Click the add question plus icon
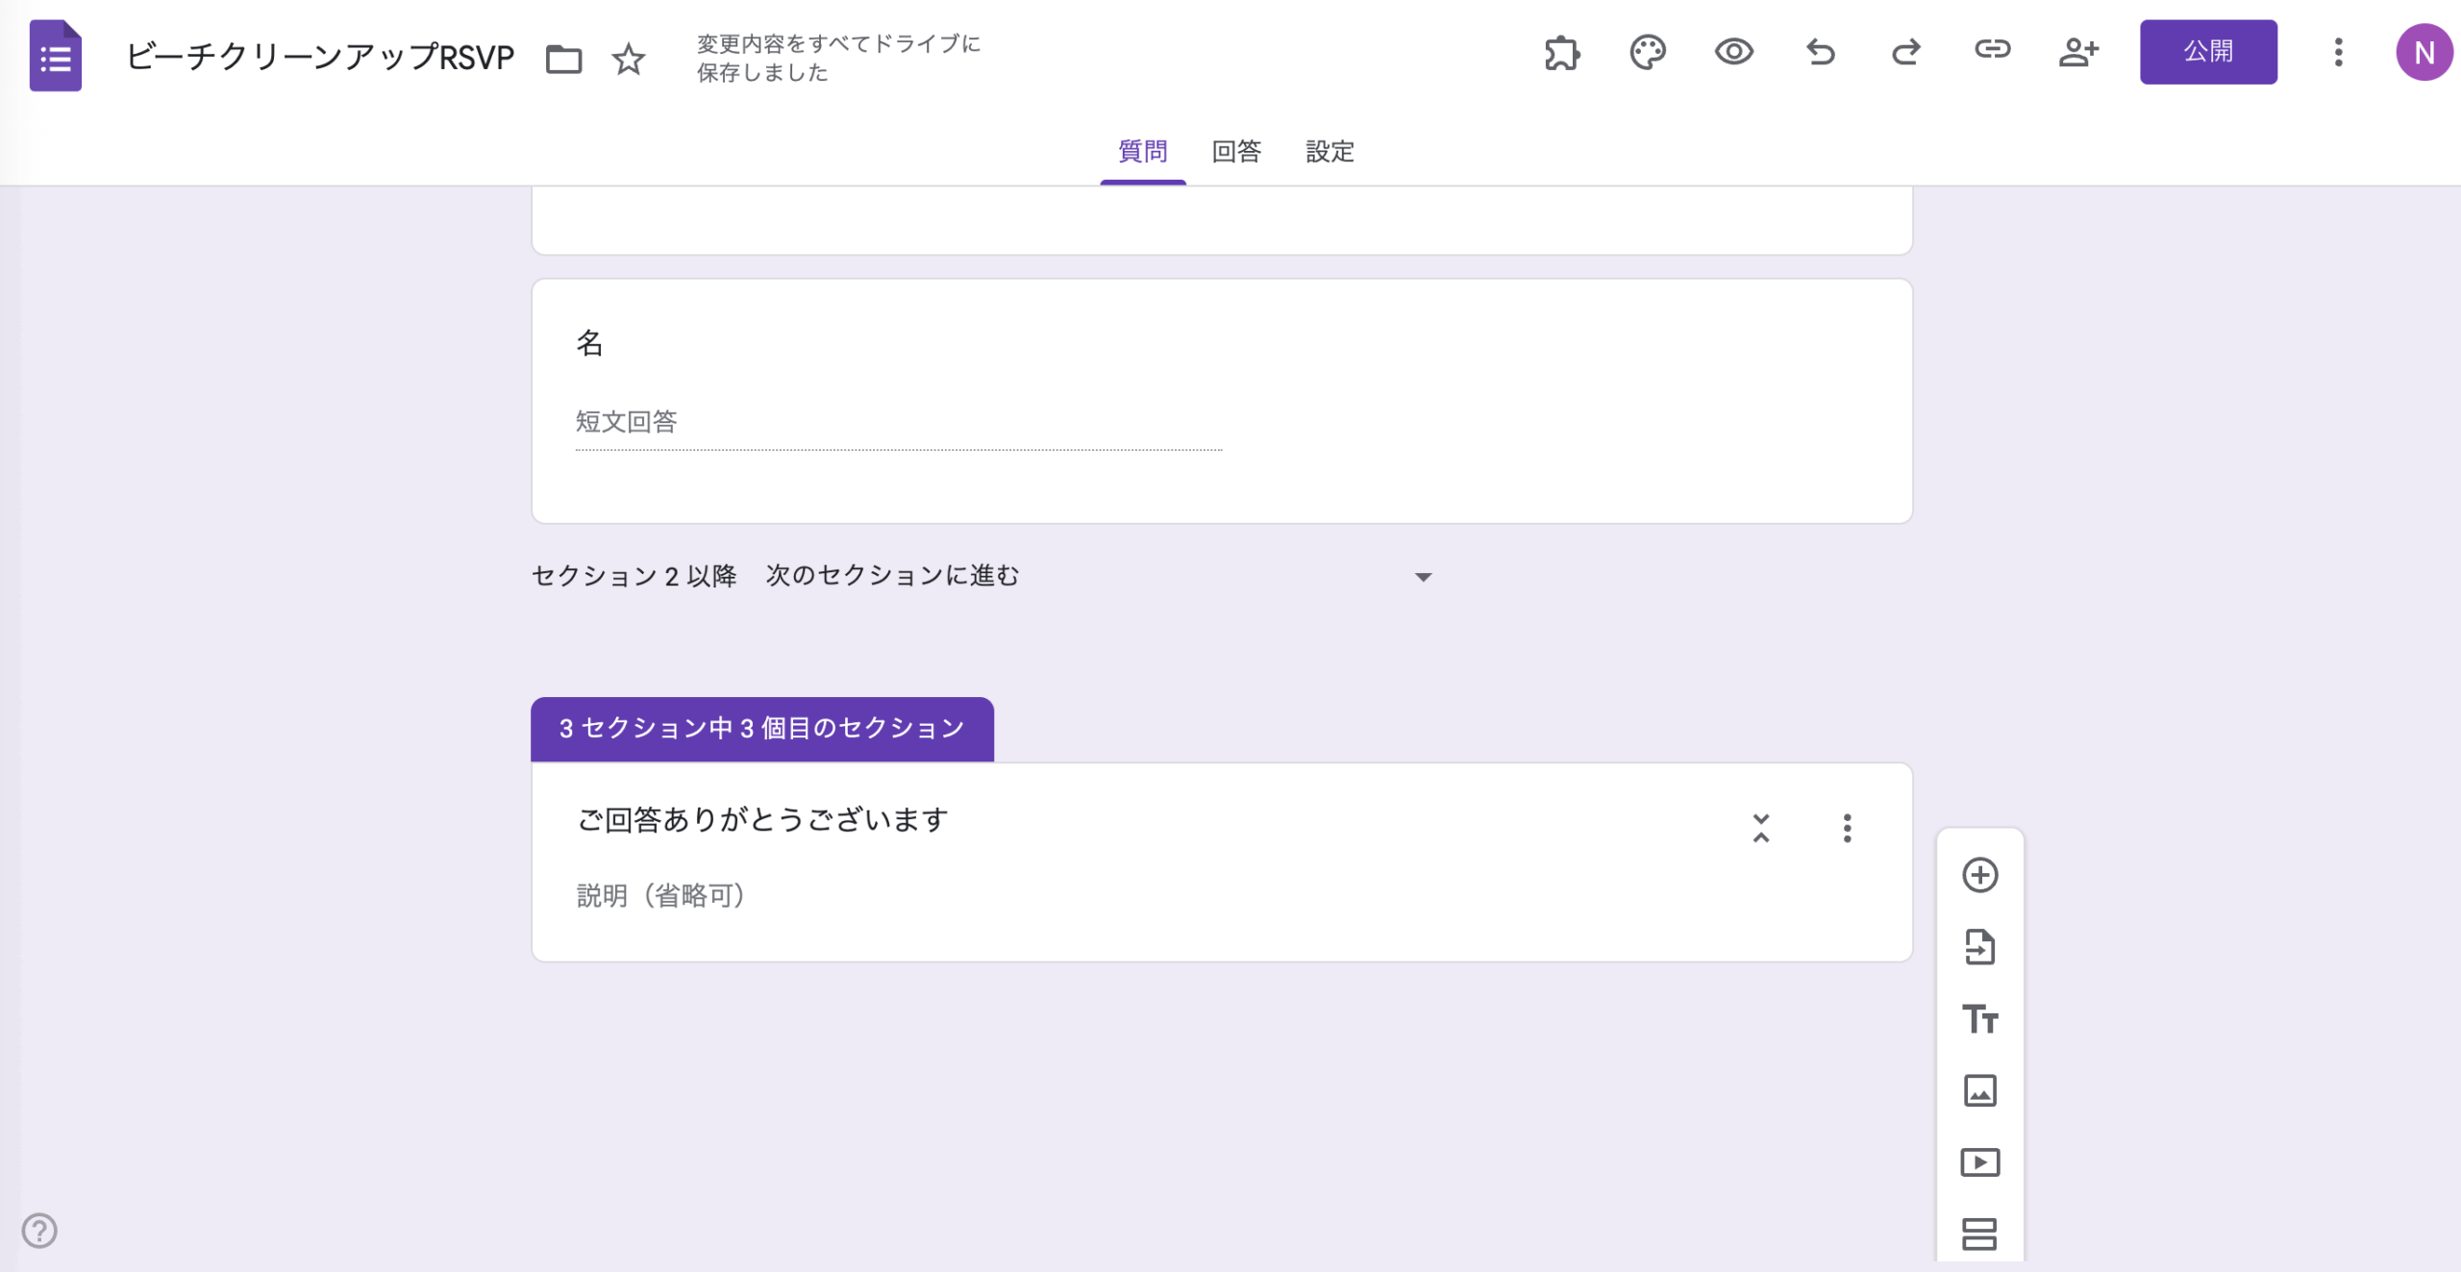The image size is (2461, 1272). point(1979,875)
